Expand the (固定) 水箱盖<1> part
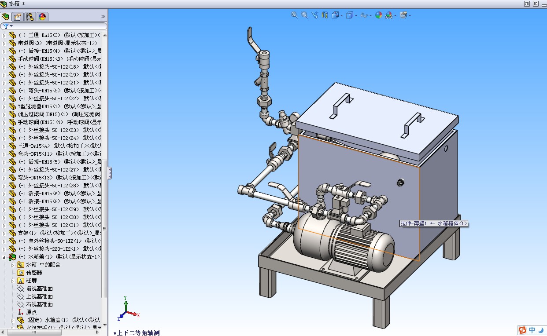547x336 pixels. click(x=13, y=320)
